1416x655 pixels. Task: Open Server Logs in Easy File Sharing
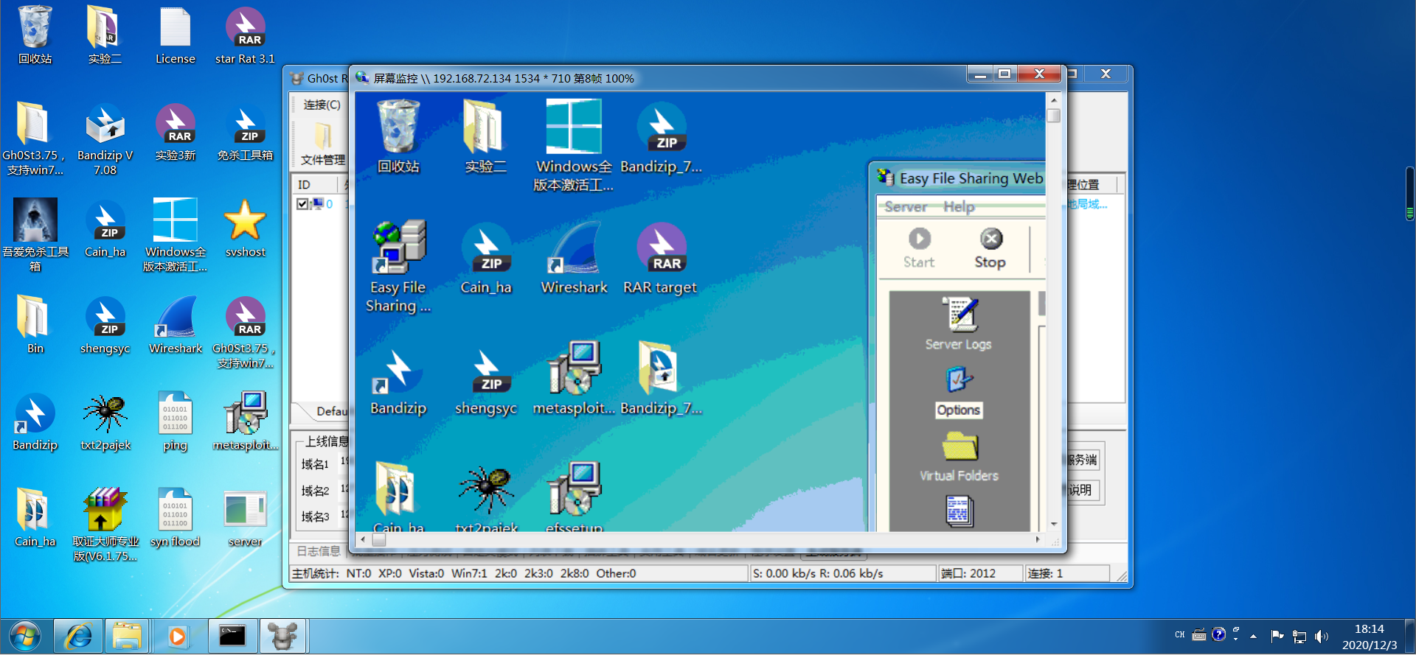click(959, 323)
